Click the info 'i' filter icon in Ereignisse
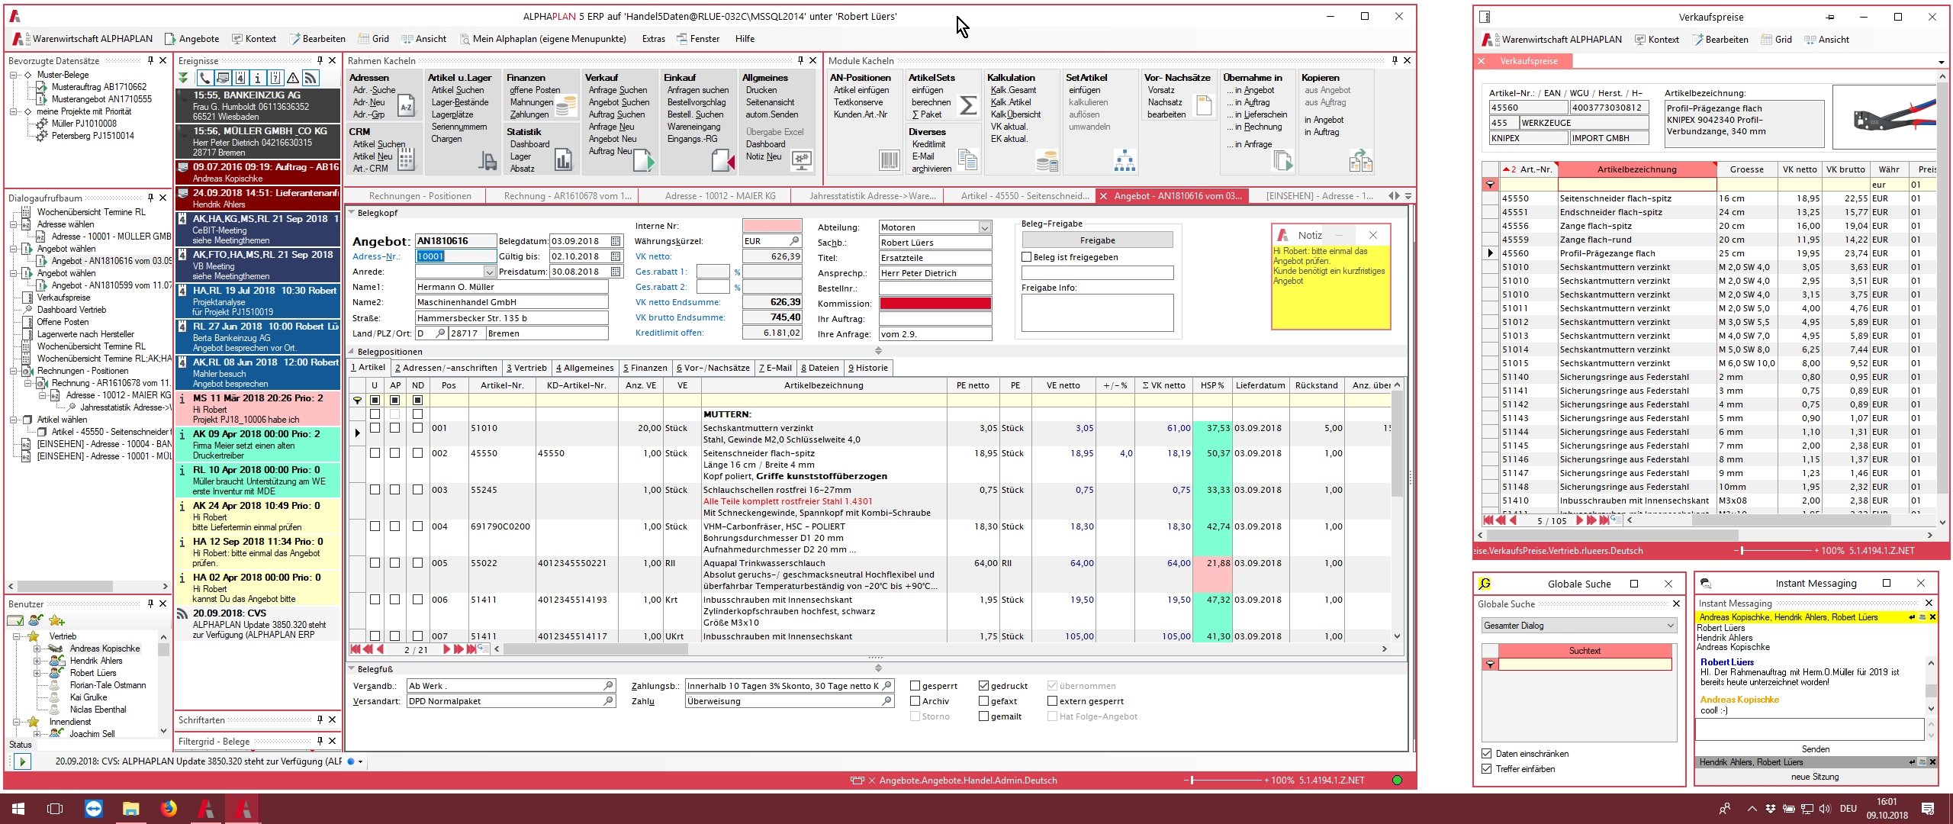 click(258, 78)
